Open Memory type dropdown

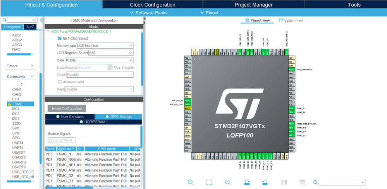tap(105, 46)
